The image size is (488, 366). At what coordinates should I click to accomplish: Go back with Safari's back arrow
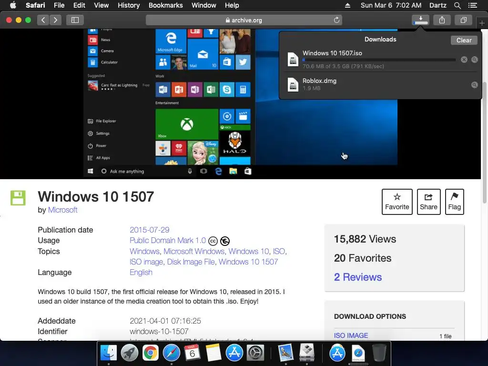[x=43, y=20]
